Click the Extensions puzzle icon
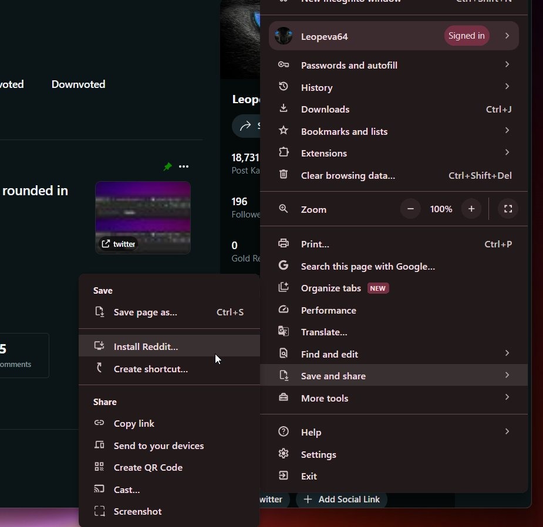 pyautogui.click(x=284, y=152)
